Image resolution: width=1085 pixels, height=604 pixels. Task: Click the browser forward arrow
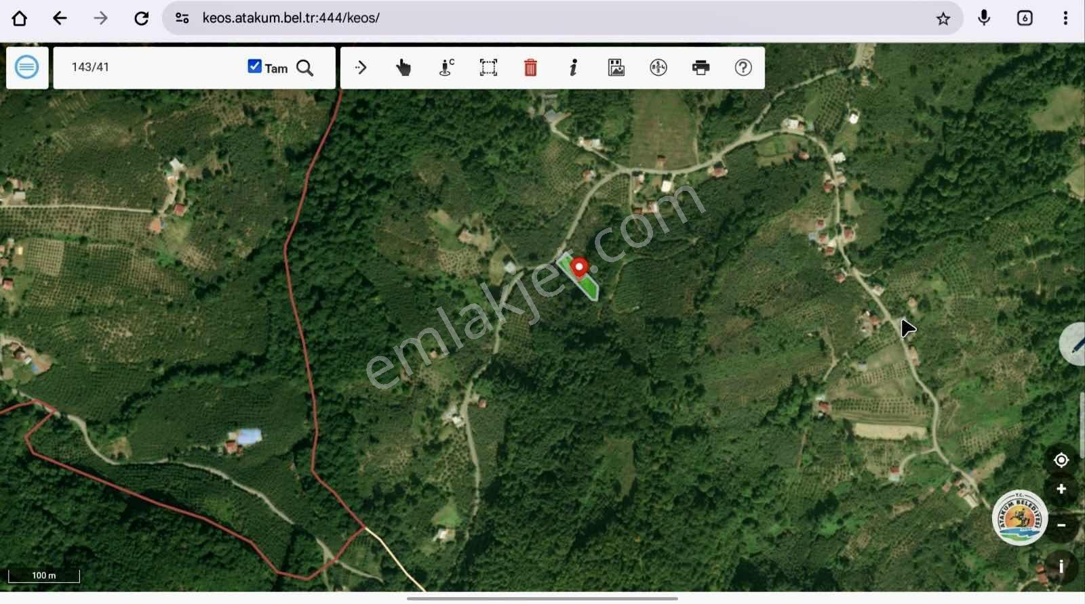[x=100, y=18]
